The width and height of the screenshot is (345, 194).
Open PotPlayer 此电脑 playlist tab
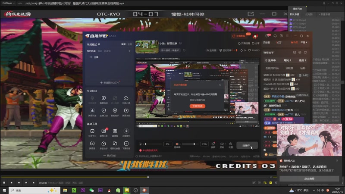pos(309,14)
